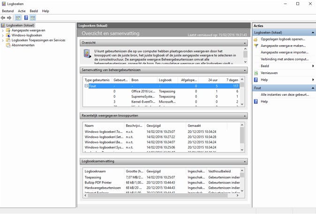Click Verbinding met andere computer action
The image size is (316, 214).
click(x=285, y=59)
